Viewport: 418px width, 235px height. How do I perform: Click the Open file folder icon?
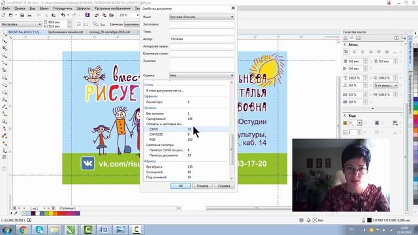11,15
